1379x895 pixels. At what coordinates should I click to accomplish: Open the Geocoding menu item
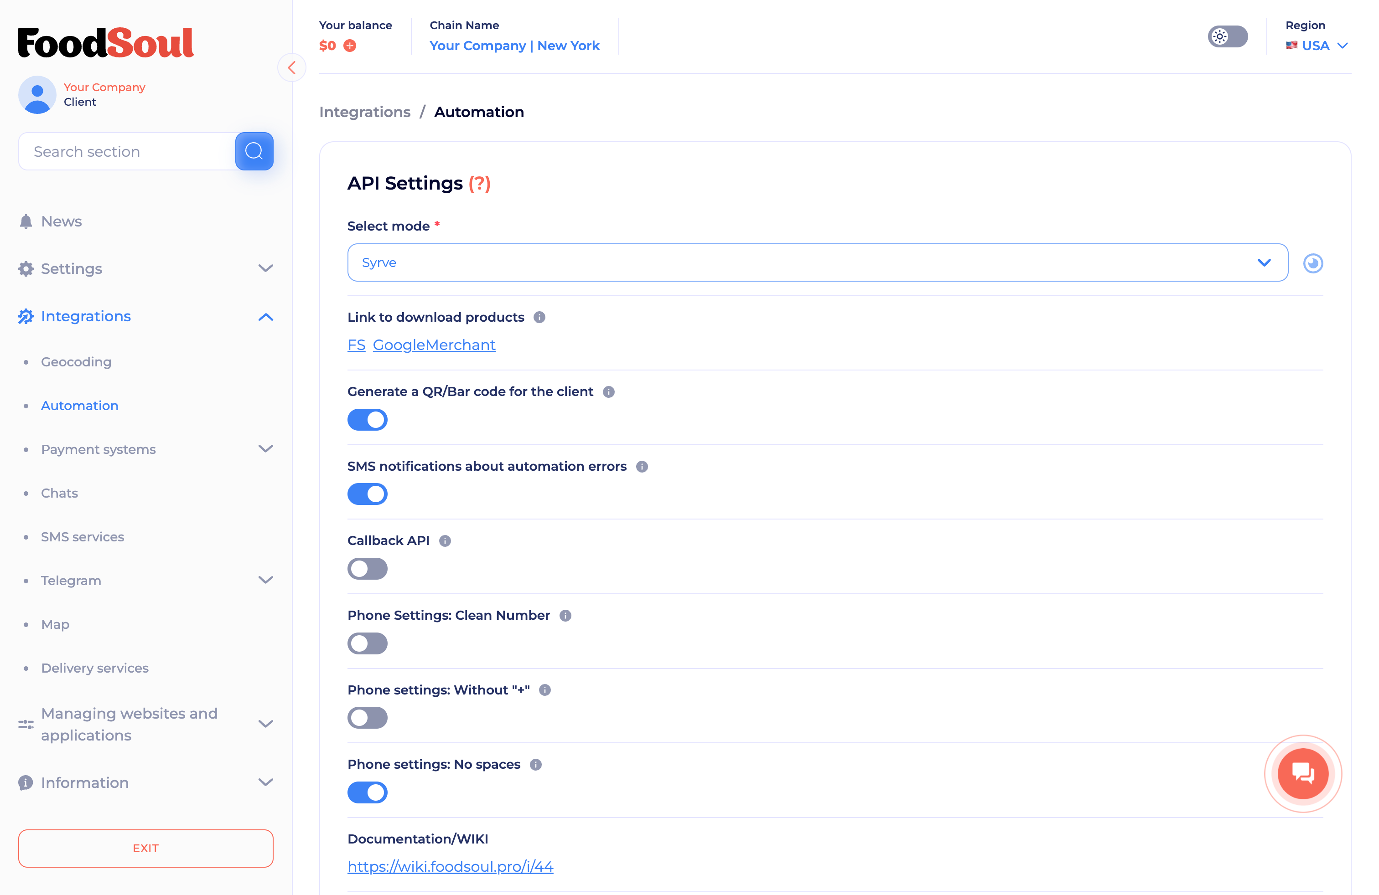pos(76,362)
